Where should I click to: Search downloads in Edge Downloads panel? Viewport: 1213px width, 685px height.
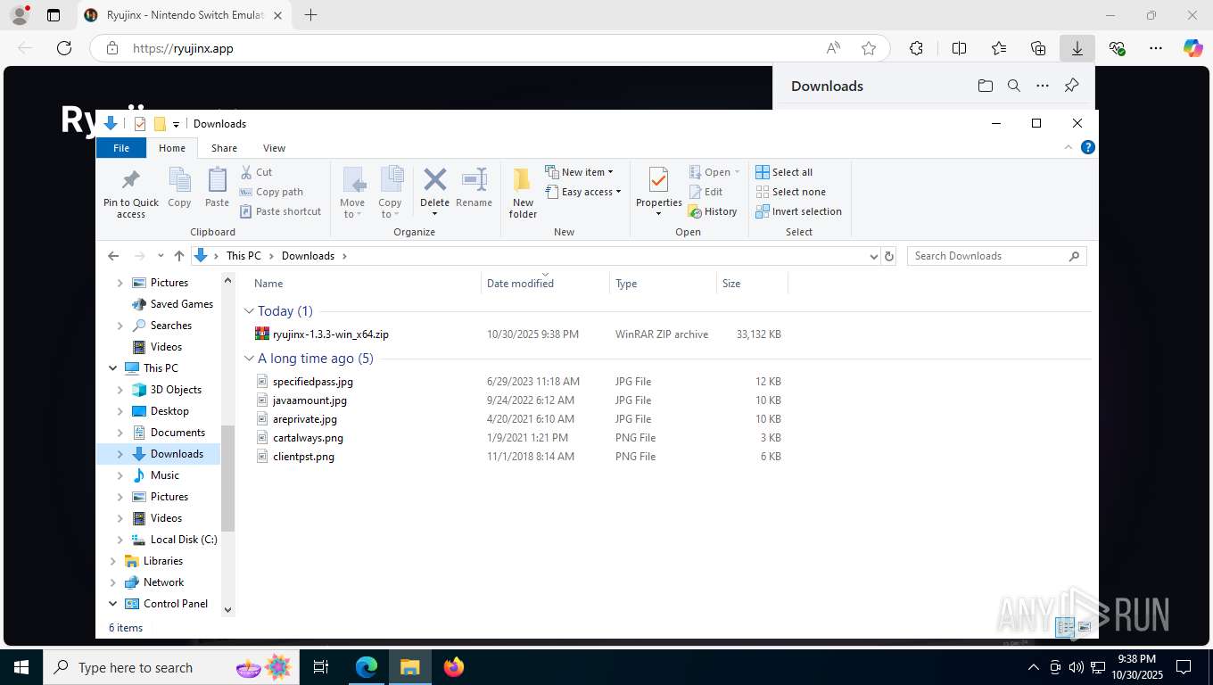click(x=1014, y=86)
